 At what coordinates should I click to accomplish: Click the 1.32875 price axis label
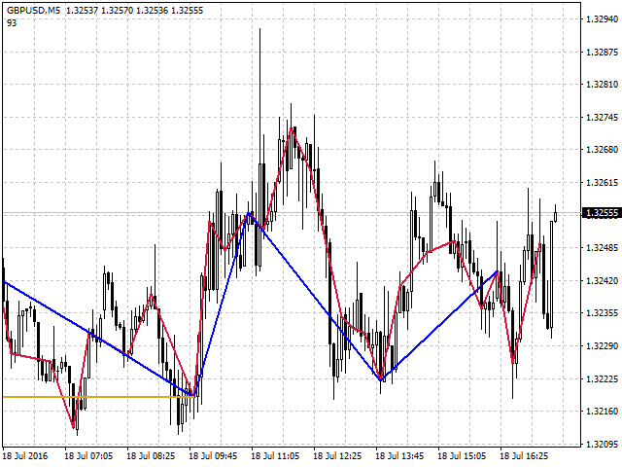pos(603,52)
